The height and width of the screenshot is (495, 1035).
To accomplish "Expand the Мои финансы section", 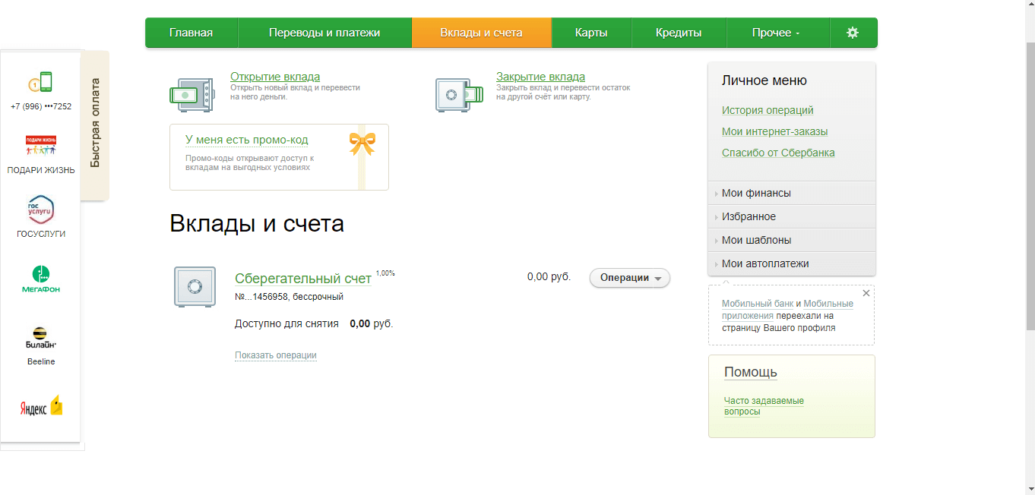I will tap(756, 193).
